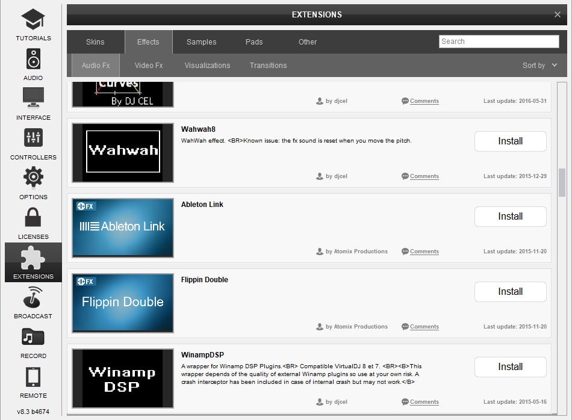This screenshot has height=420, width=572.
Task: Open the Broadcast antenna icon
Action: [x=33, y=297]
